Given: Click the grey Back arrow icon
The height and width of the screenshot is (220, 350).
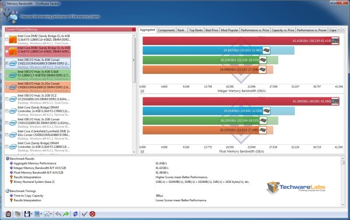Looking at the screenshot, I should [x=58, y=214].
